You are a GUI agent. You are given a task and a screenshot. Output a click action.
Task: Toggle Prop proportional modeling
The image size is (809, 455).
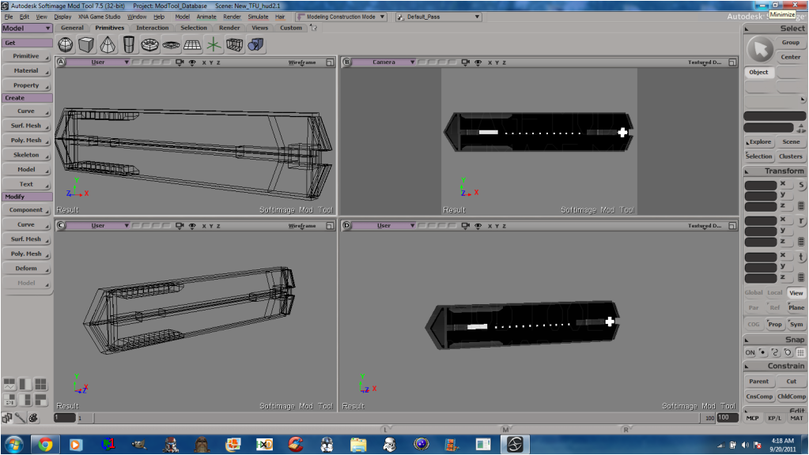[x=774, y=324]
